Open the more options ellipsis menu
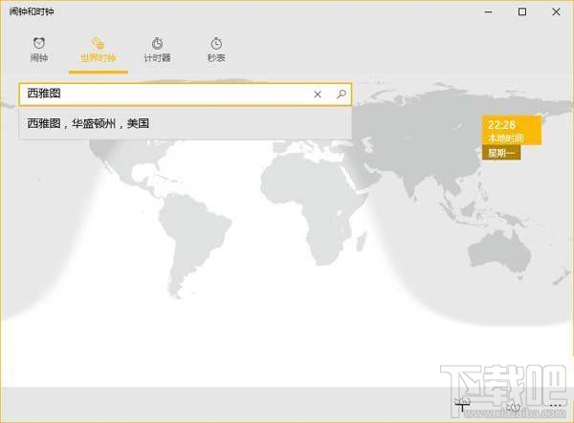 555,405
